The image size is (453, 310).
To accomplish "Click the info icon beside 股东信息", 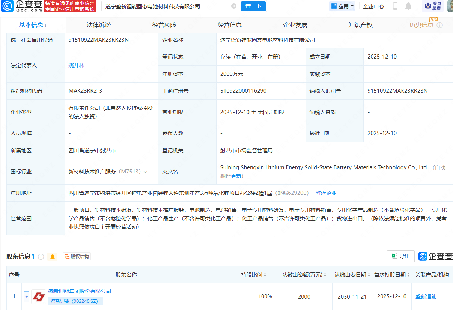I will [x=41, y=257].
